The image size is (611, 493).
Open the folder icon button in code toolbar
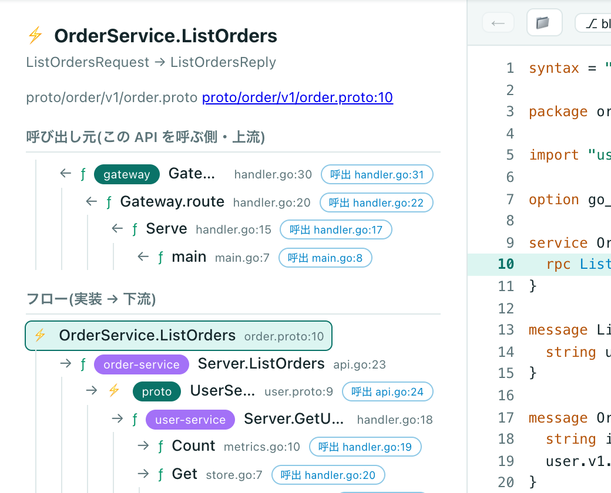click(x=544, y=22)
